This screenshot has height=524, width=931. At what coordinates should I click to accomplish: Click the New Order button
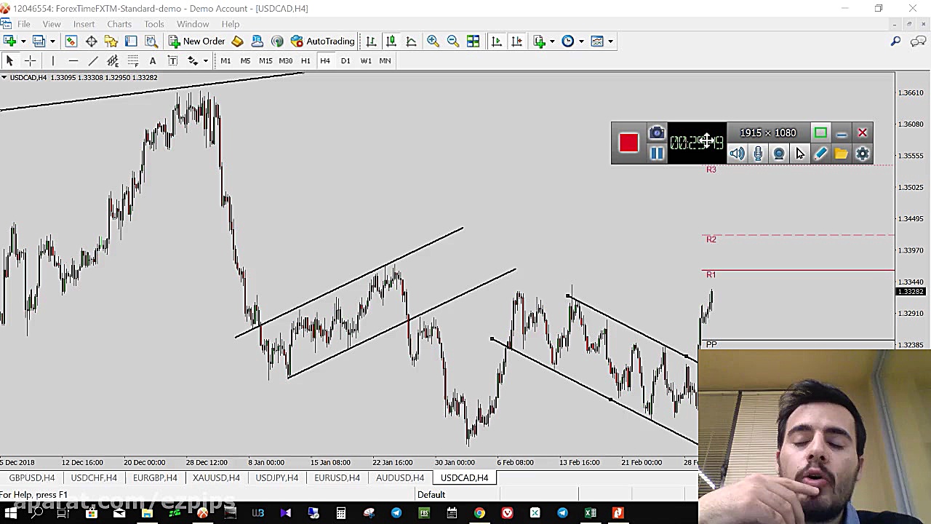197,41
